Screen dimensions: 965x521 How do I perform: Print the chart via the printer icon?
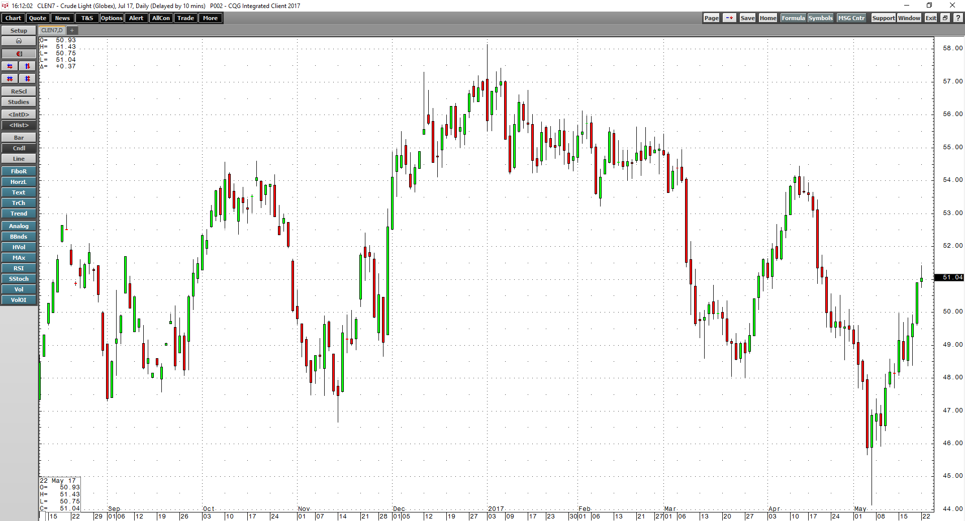[x=19, y=41]
